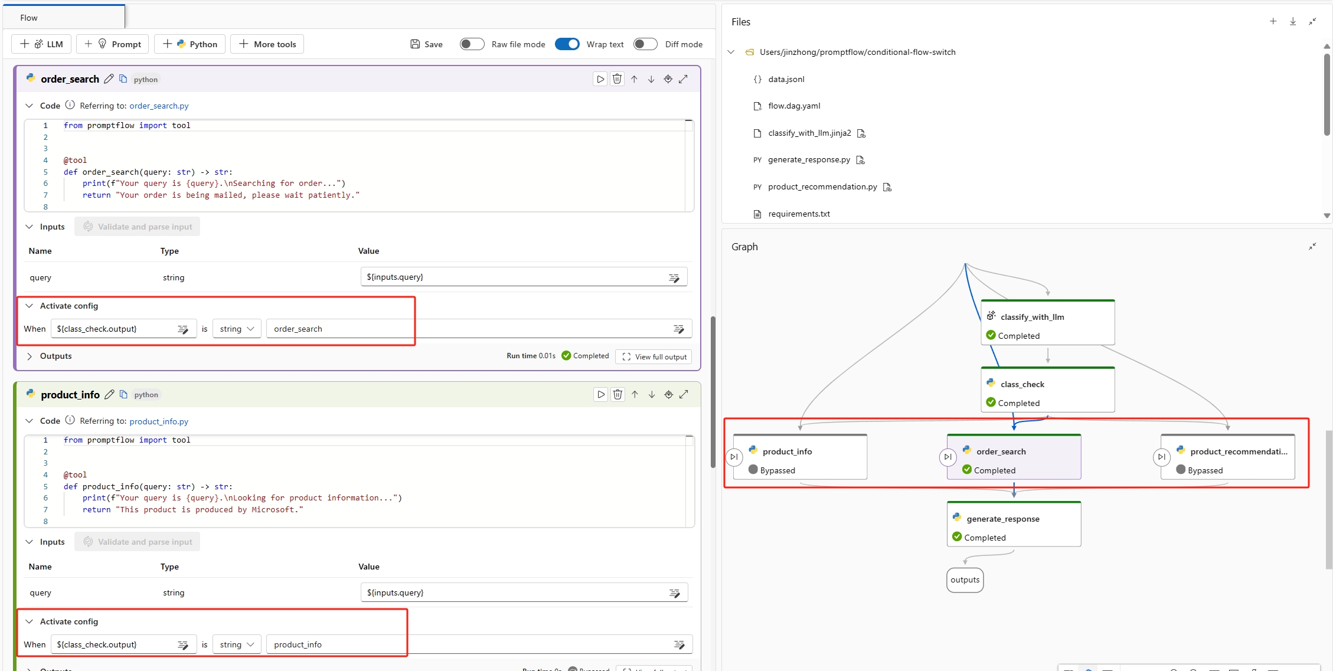Open string type dropdown in order_search activate config
This screenshot has height=671, width=1333.
click(237, 329)
